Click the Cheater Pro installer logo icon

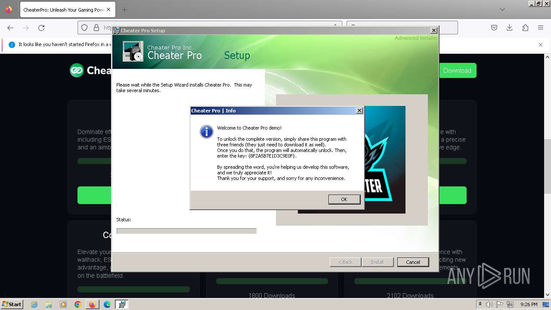click(x=133, y=52)
